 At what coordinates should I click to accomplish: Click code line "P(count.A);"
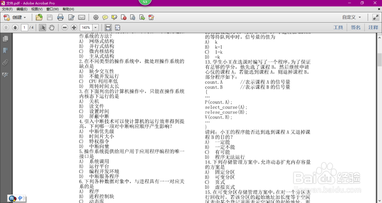[219, 102]
